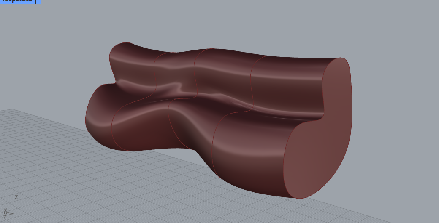Click the Z label on axis icon

[16, 197]
